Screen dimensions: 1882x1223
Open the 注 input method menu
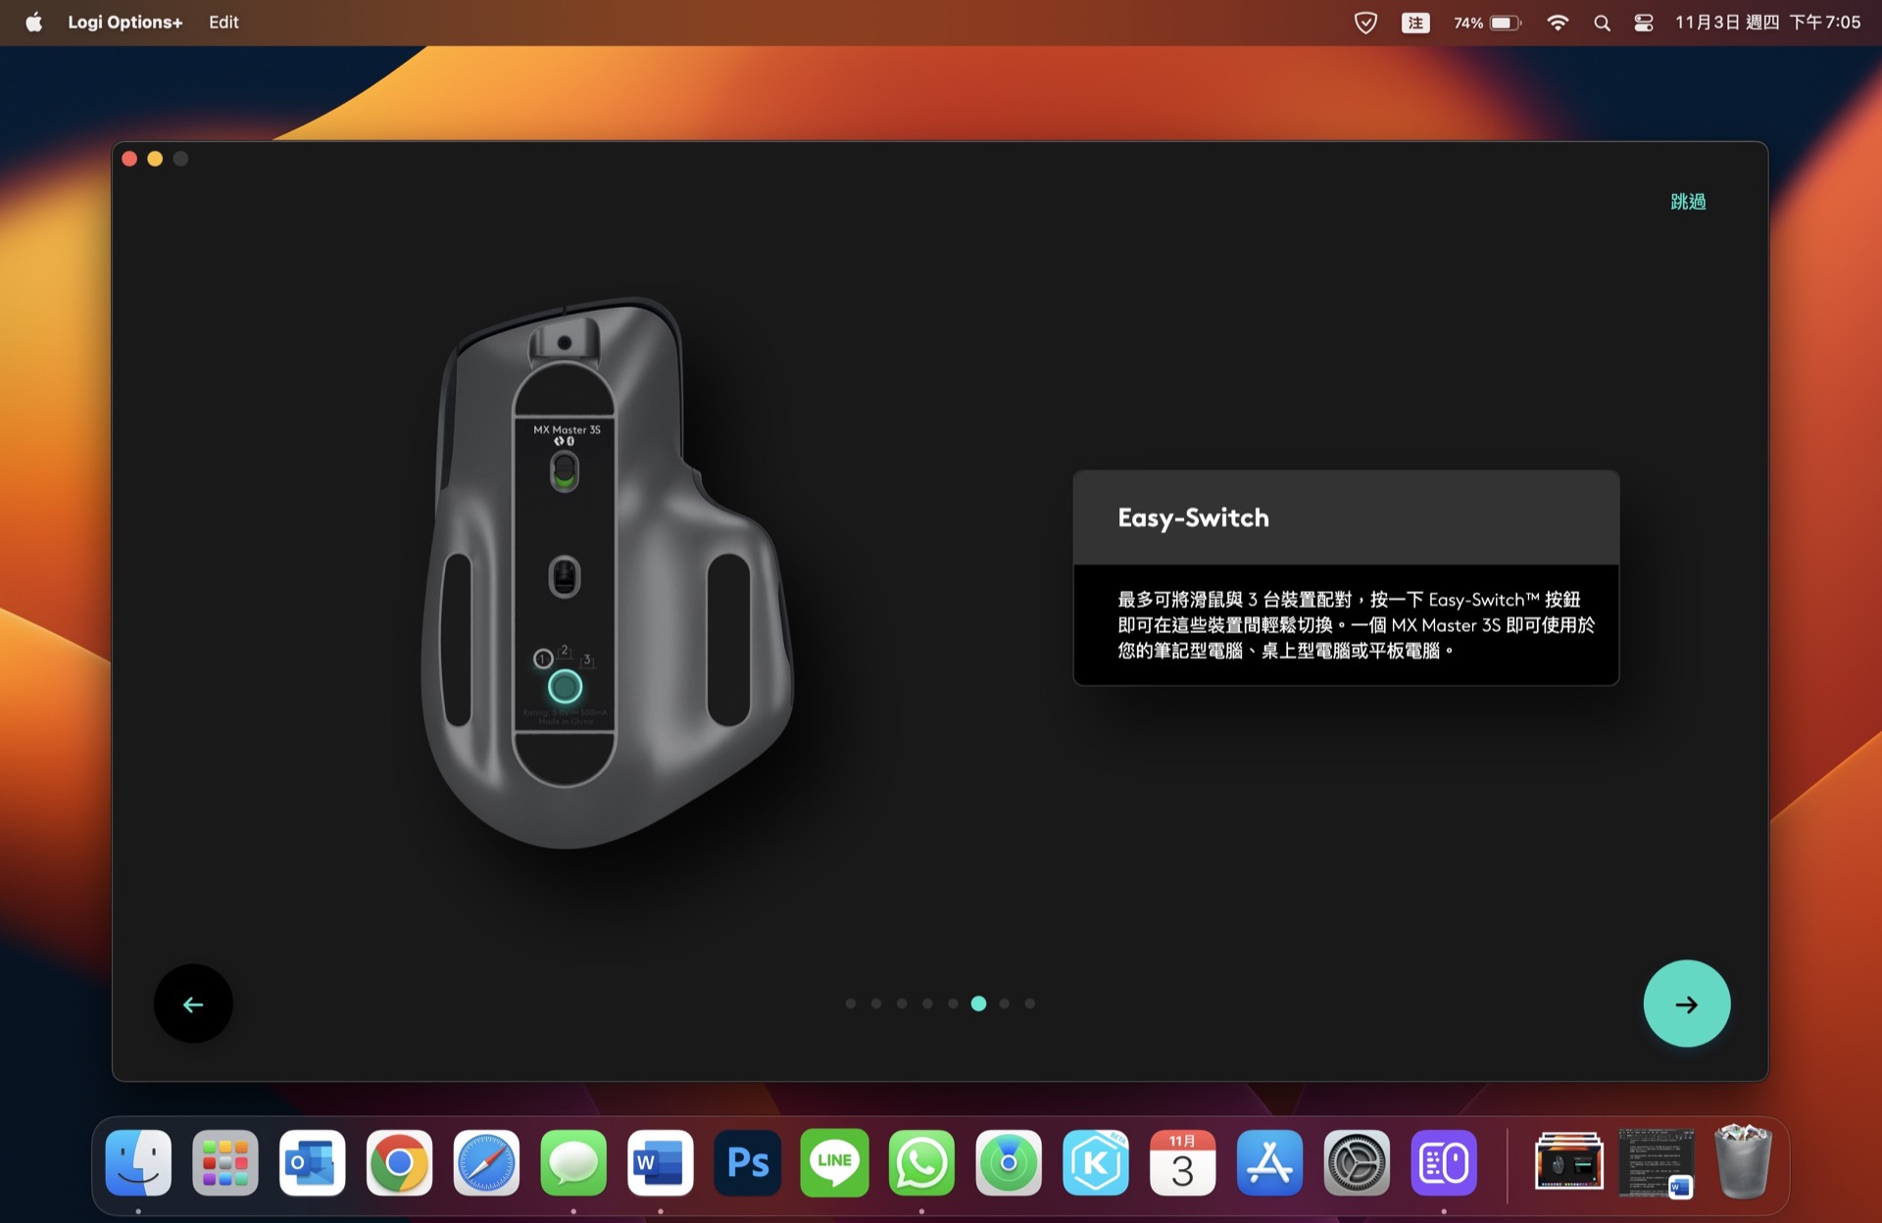1415,23
